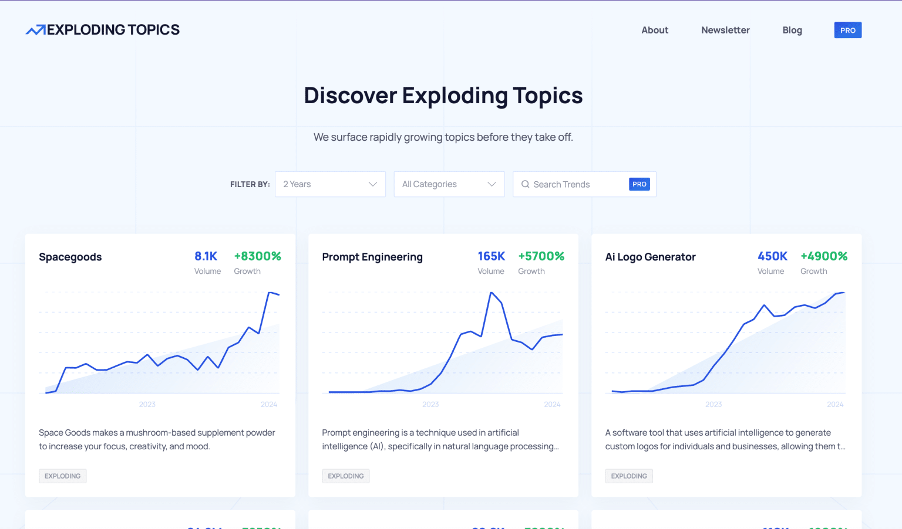Click the PRO badge inside the search bar
Image resolution: width=902 pixels, height=529 pixels.
point(640,184)
